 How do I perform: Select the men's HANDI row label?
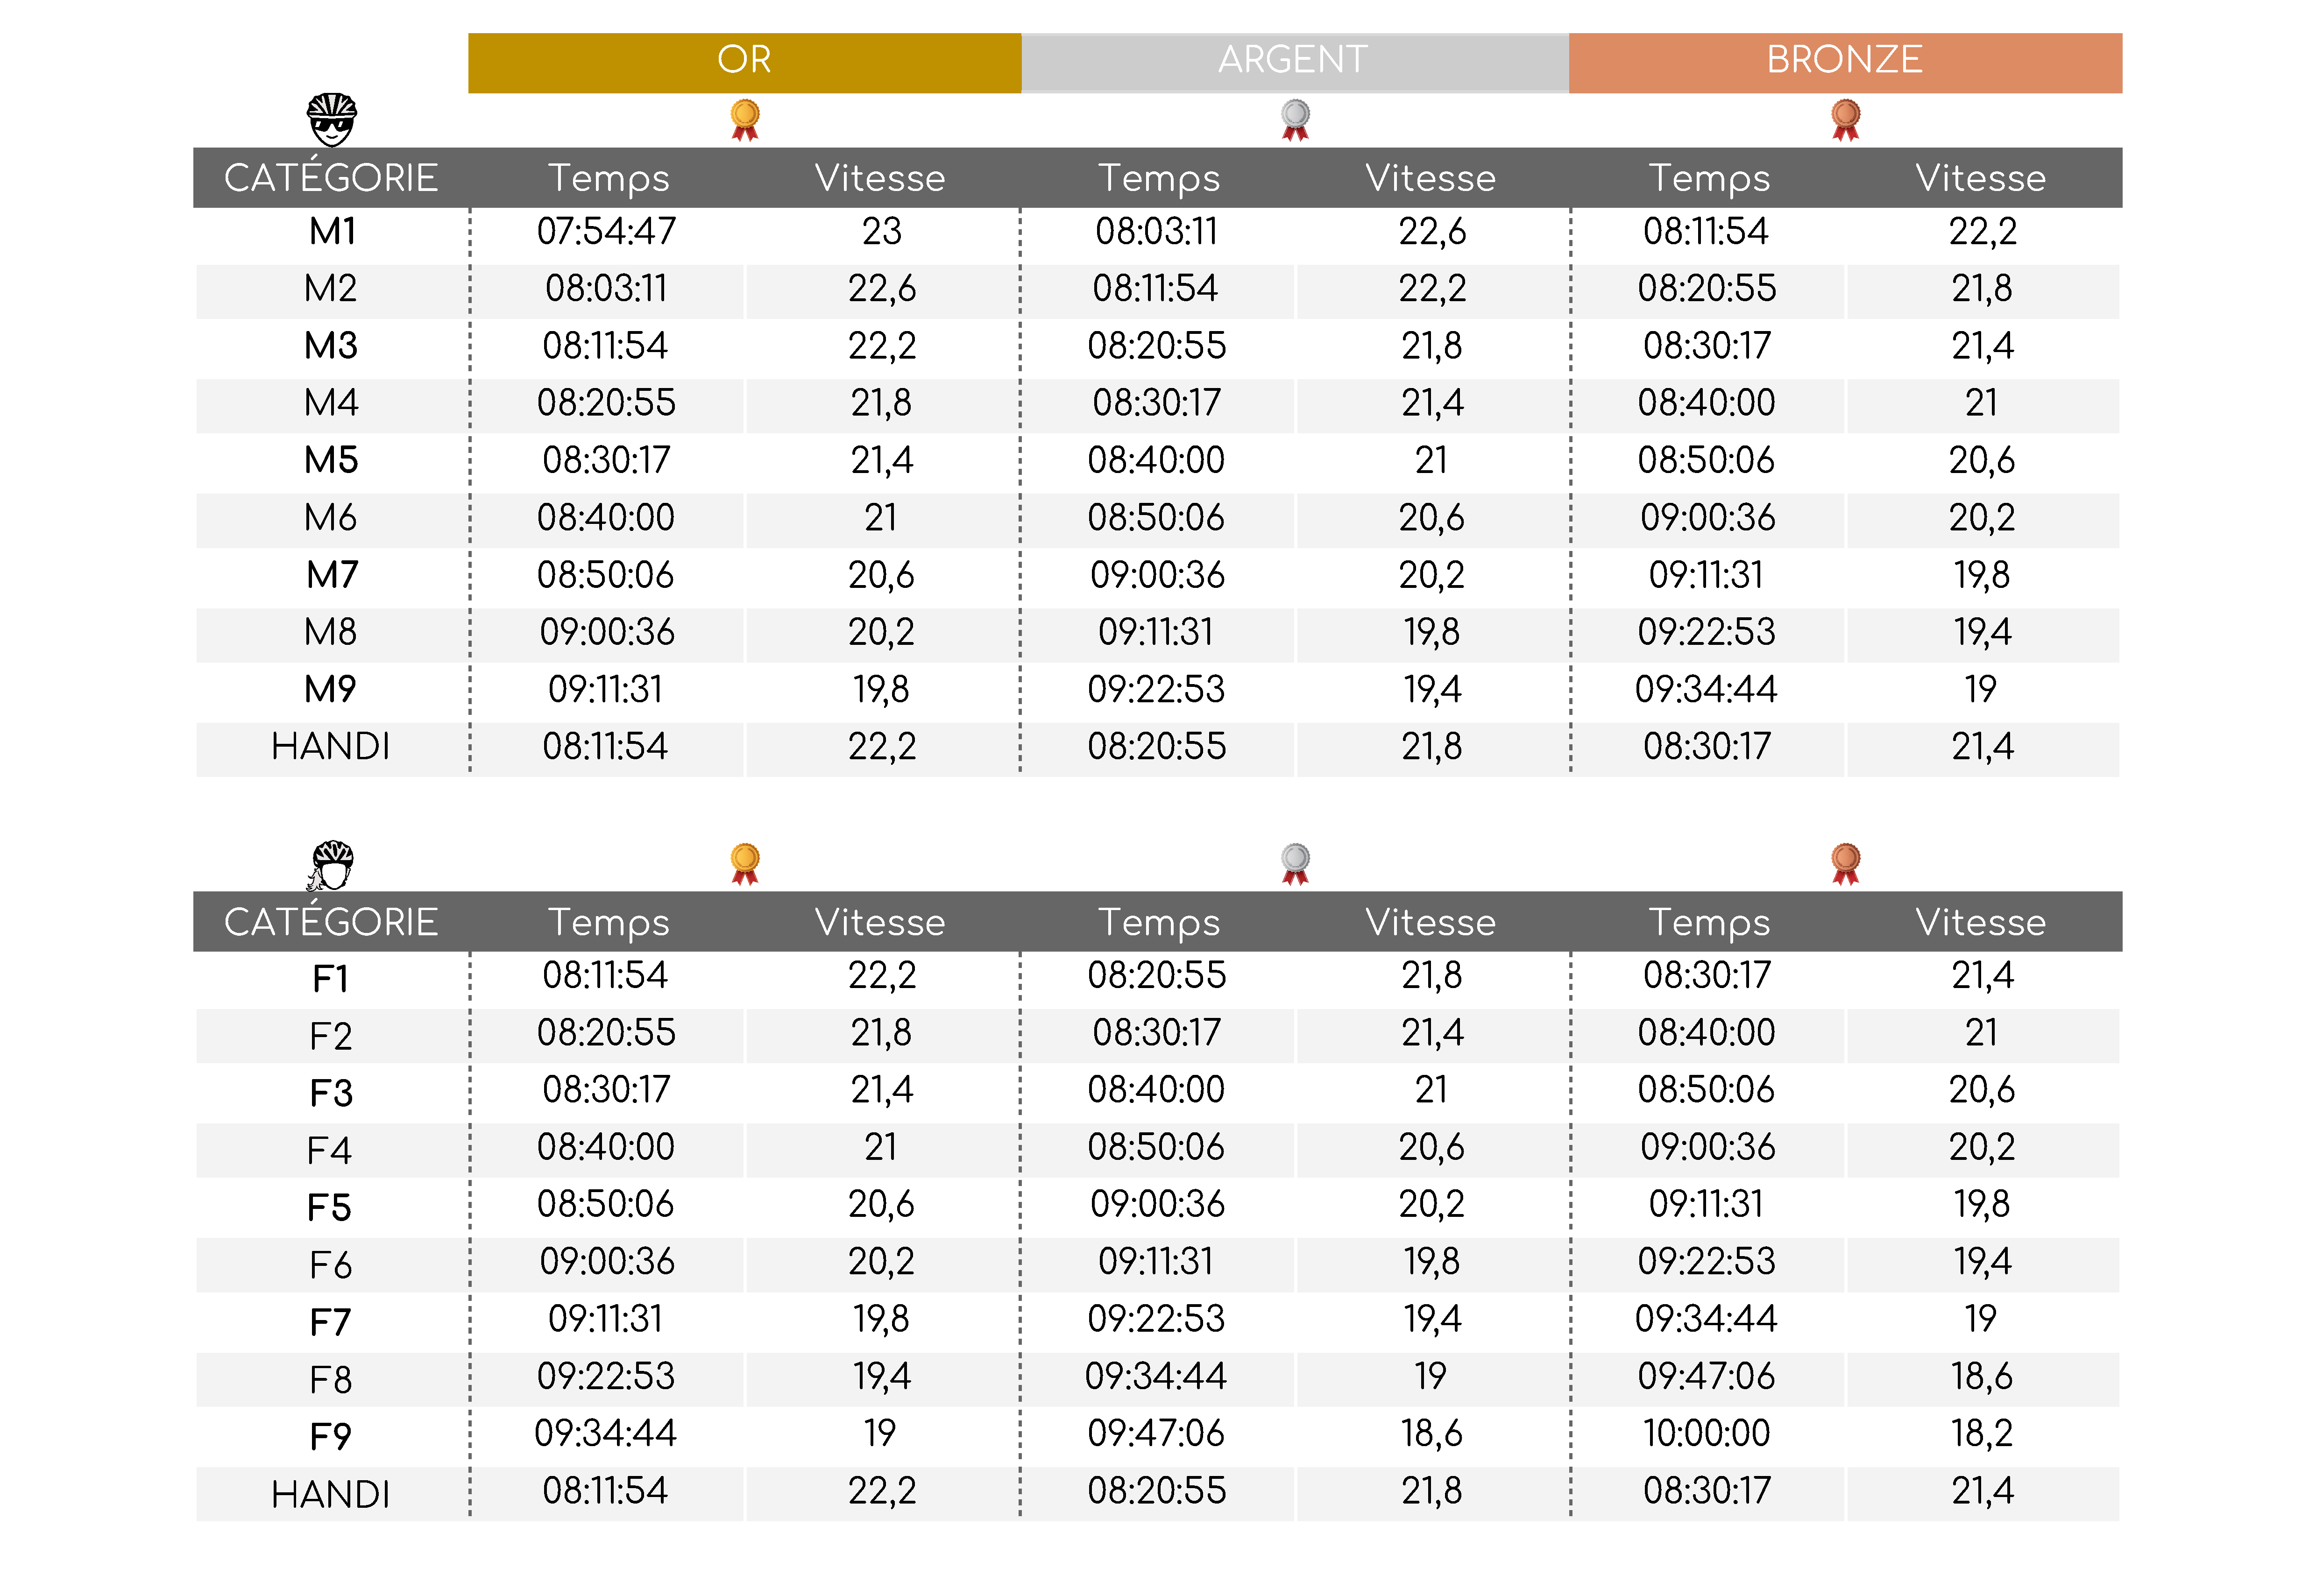click(331, 747)
